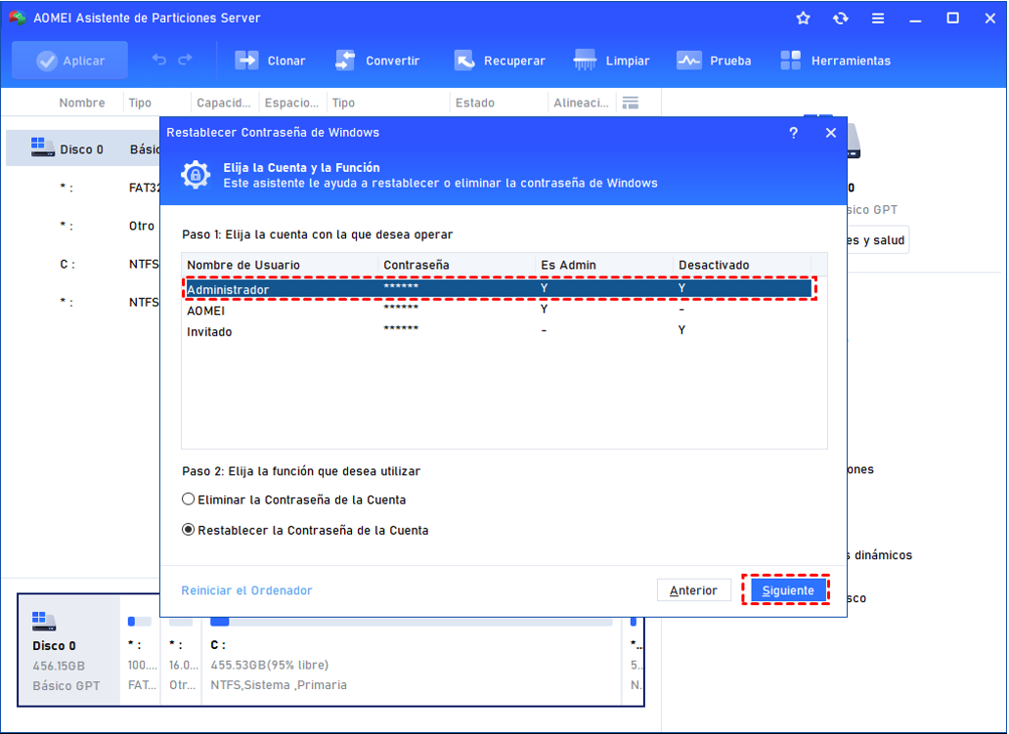Open the Limpiar tool
This screenshot has width=1009, height=734.
point(611,61)
